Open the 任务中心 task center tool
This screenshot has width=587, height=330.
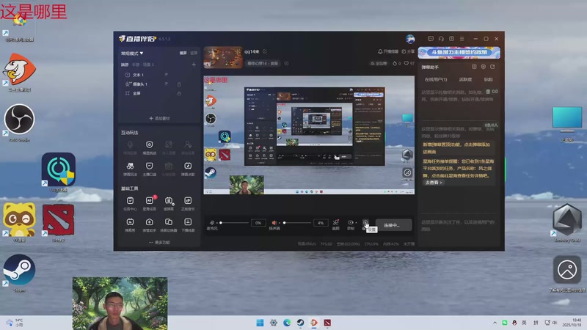click(130, 204)
